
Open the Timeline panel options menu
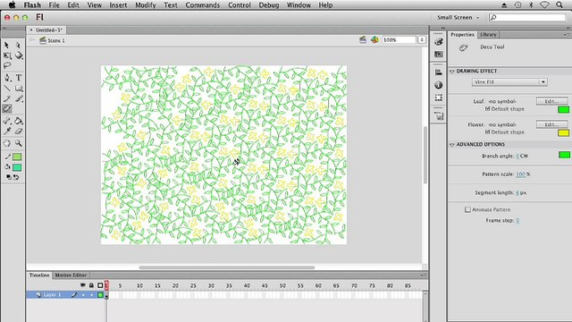[x=422, y=275]
